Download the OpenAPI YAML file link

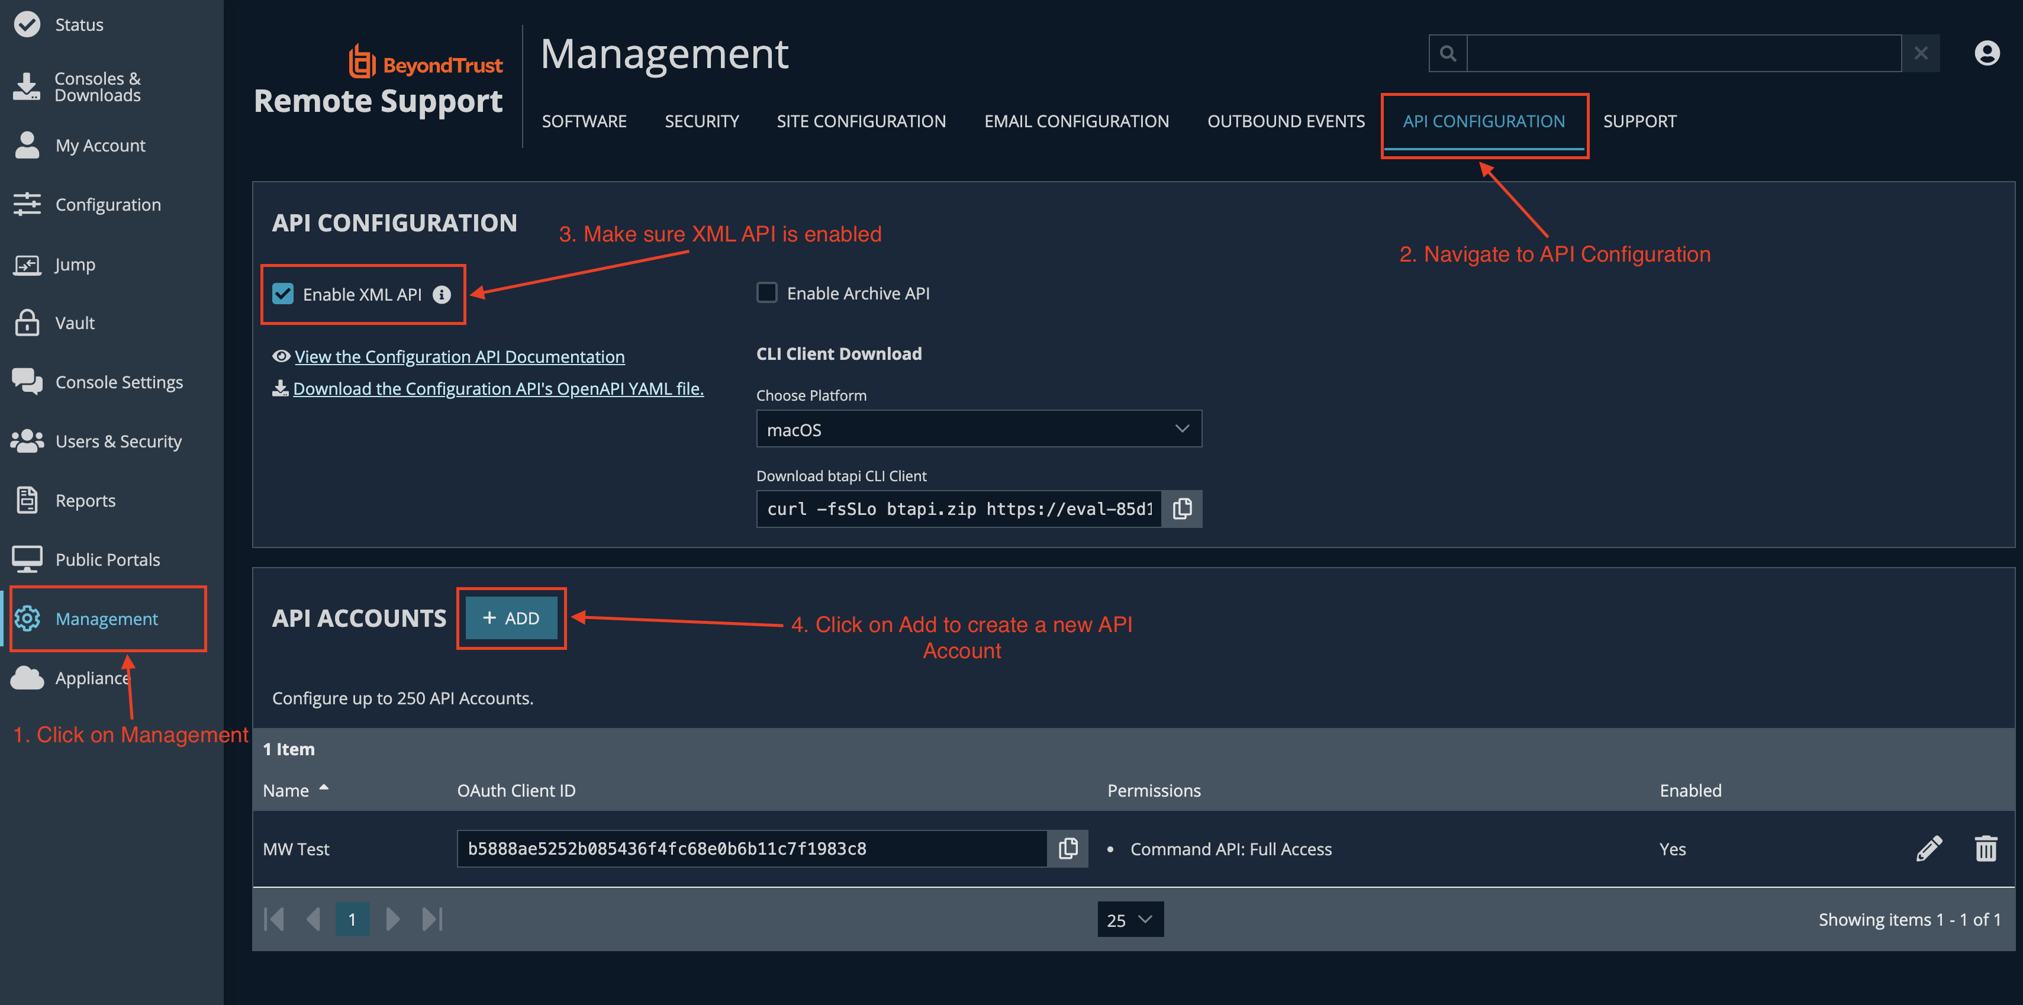click(x=498, y=389)
